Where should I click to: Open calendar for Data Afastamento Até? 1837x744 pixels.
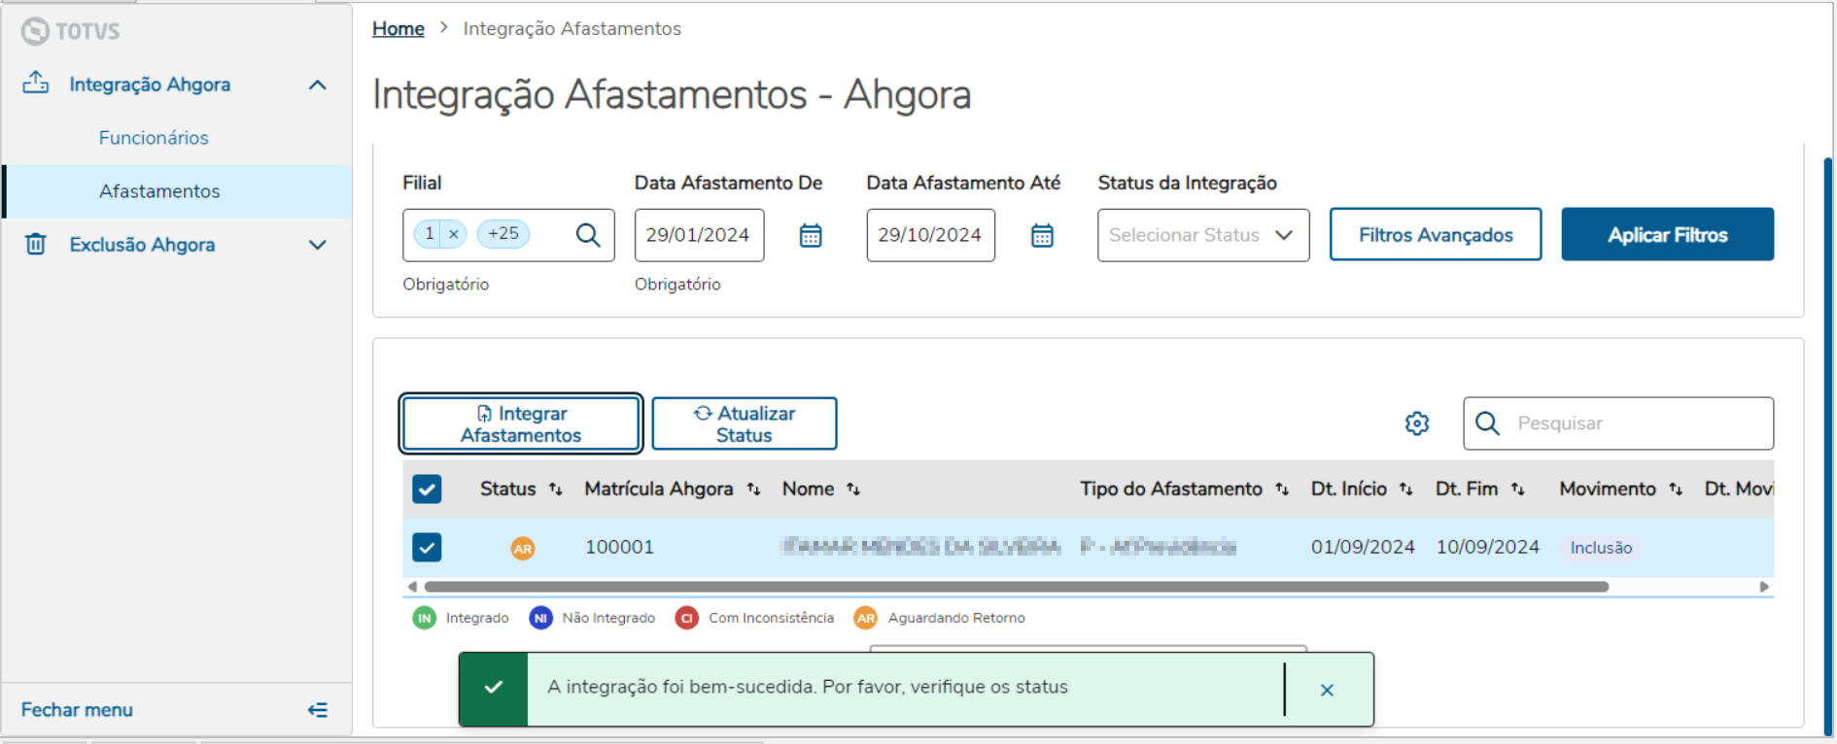click(1042, 235)
